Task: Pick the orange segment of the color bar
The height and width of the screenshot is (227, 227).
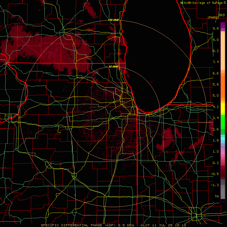Action: [x=223, y=87]
